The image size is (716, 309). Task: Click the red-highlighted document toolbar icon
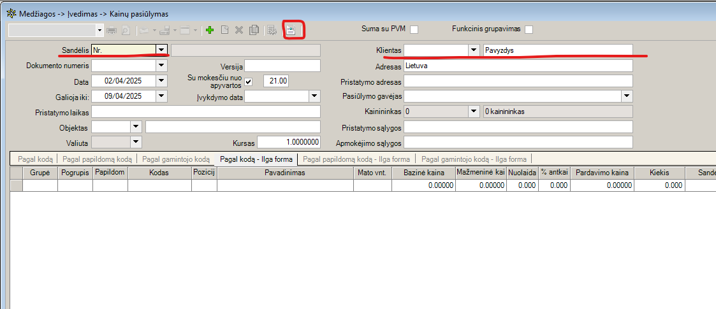click(291, 30)
